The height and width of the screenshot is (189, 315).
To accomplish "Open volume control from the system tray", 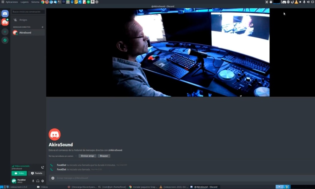I will pyautogui.click(x=308, y=2).
